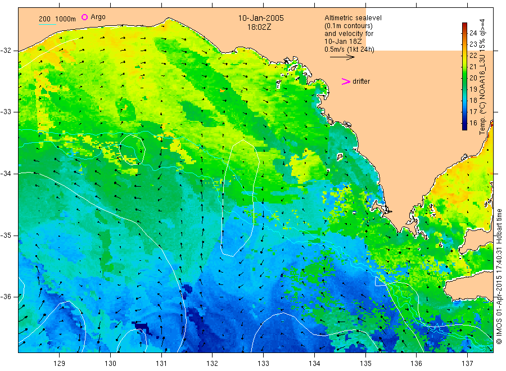
Task: Click the longitude axis label 137
Action: point(467,364)
